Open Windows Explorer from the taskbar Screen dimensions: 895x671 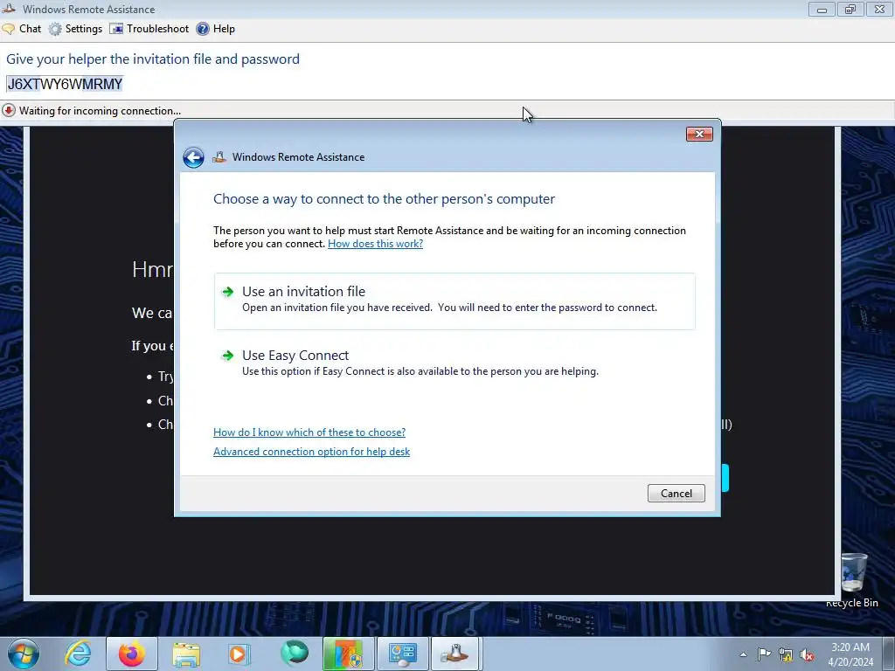tap(186, 654)
